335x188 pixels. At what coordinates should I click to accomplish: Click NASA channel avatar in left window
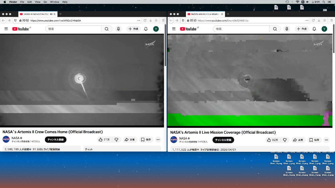[x=6, y=140]
